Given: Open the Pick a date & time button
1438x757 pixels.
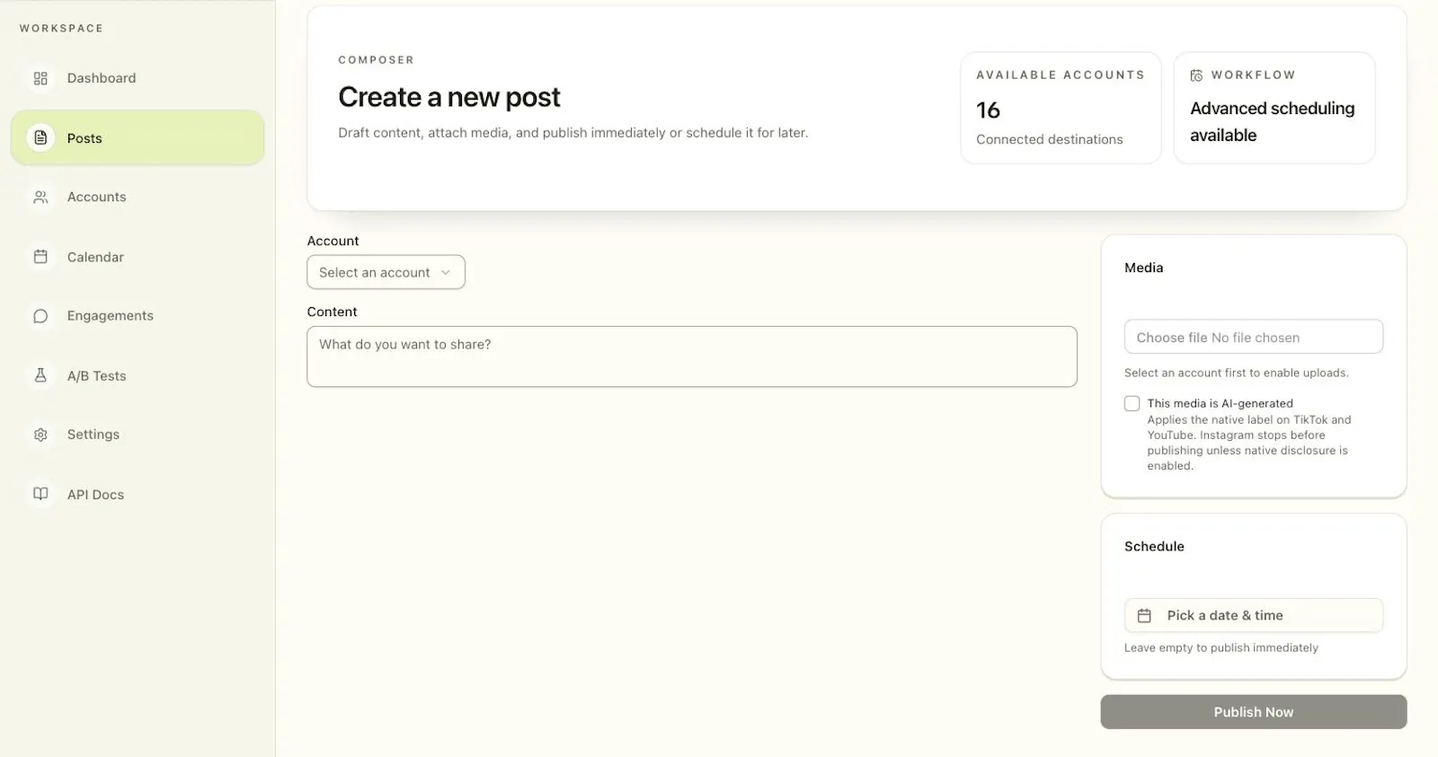Looking at the screenshot, I should [x=1253, y=615].
